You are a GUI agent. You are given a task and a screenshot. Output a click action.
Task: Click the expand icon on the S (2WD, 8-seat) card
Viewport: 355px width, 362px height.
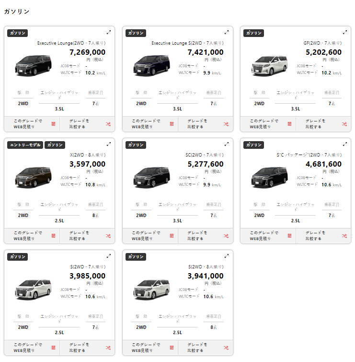coord(227,256)
